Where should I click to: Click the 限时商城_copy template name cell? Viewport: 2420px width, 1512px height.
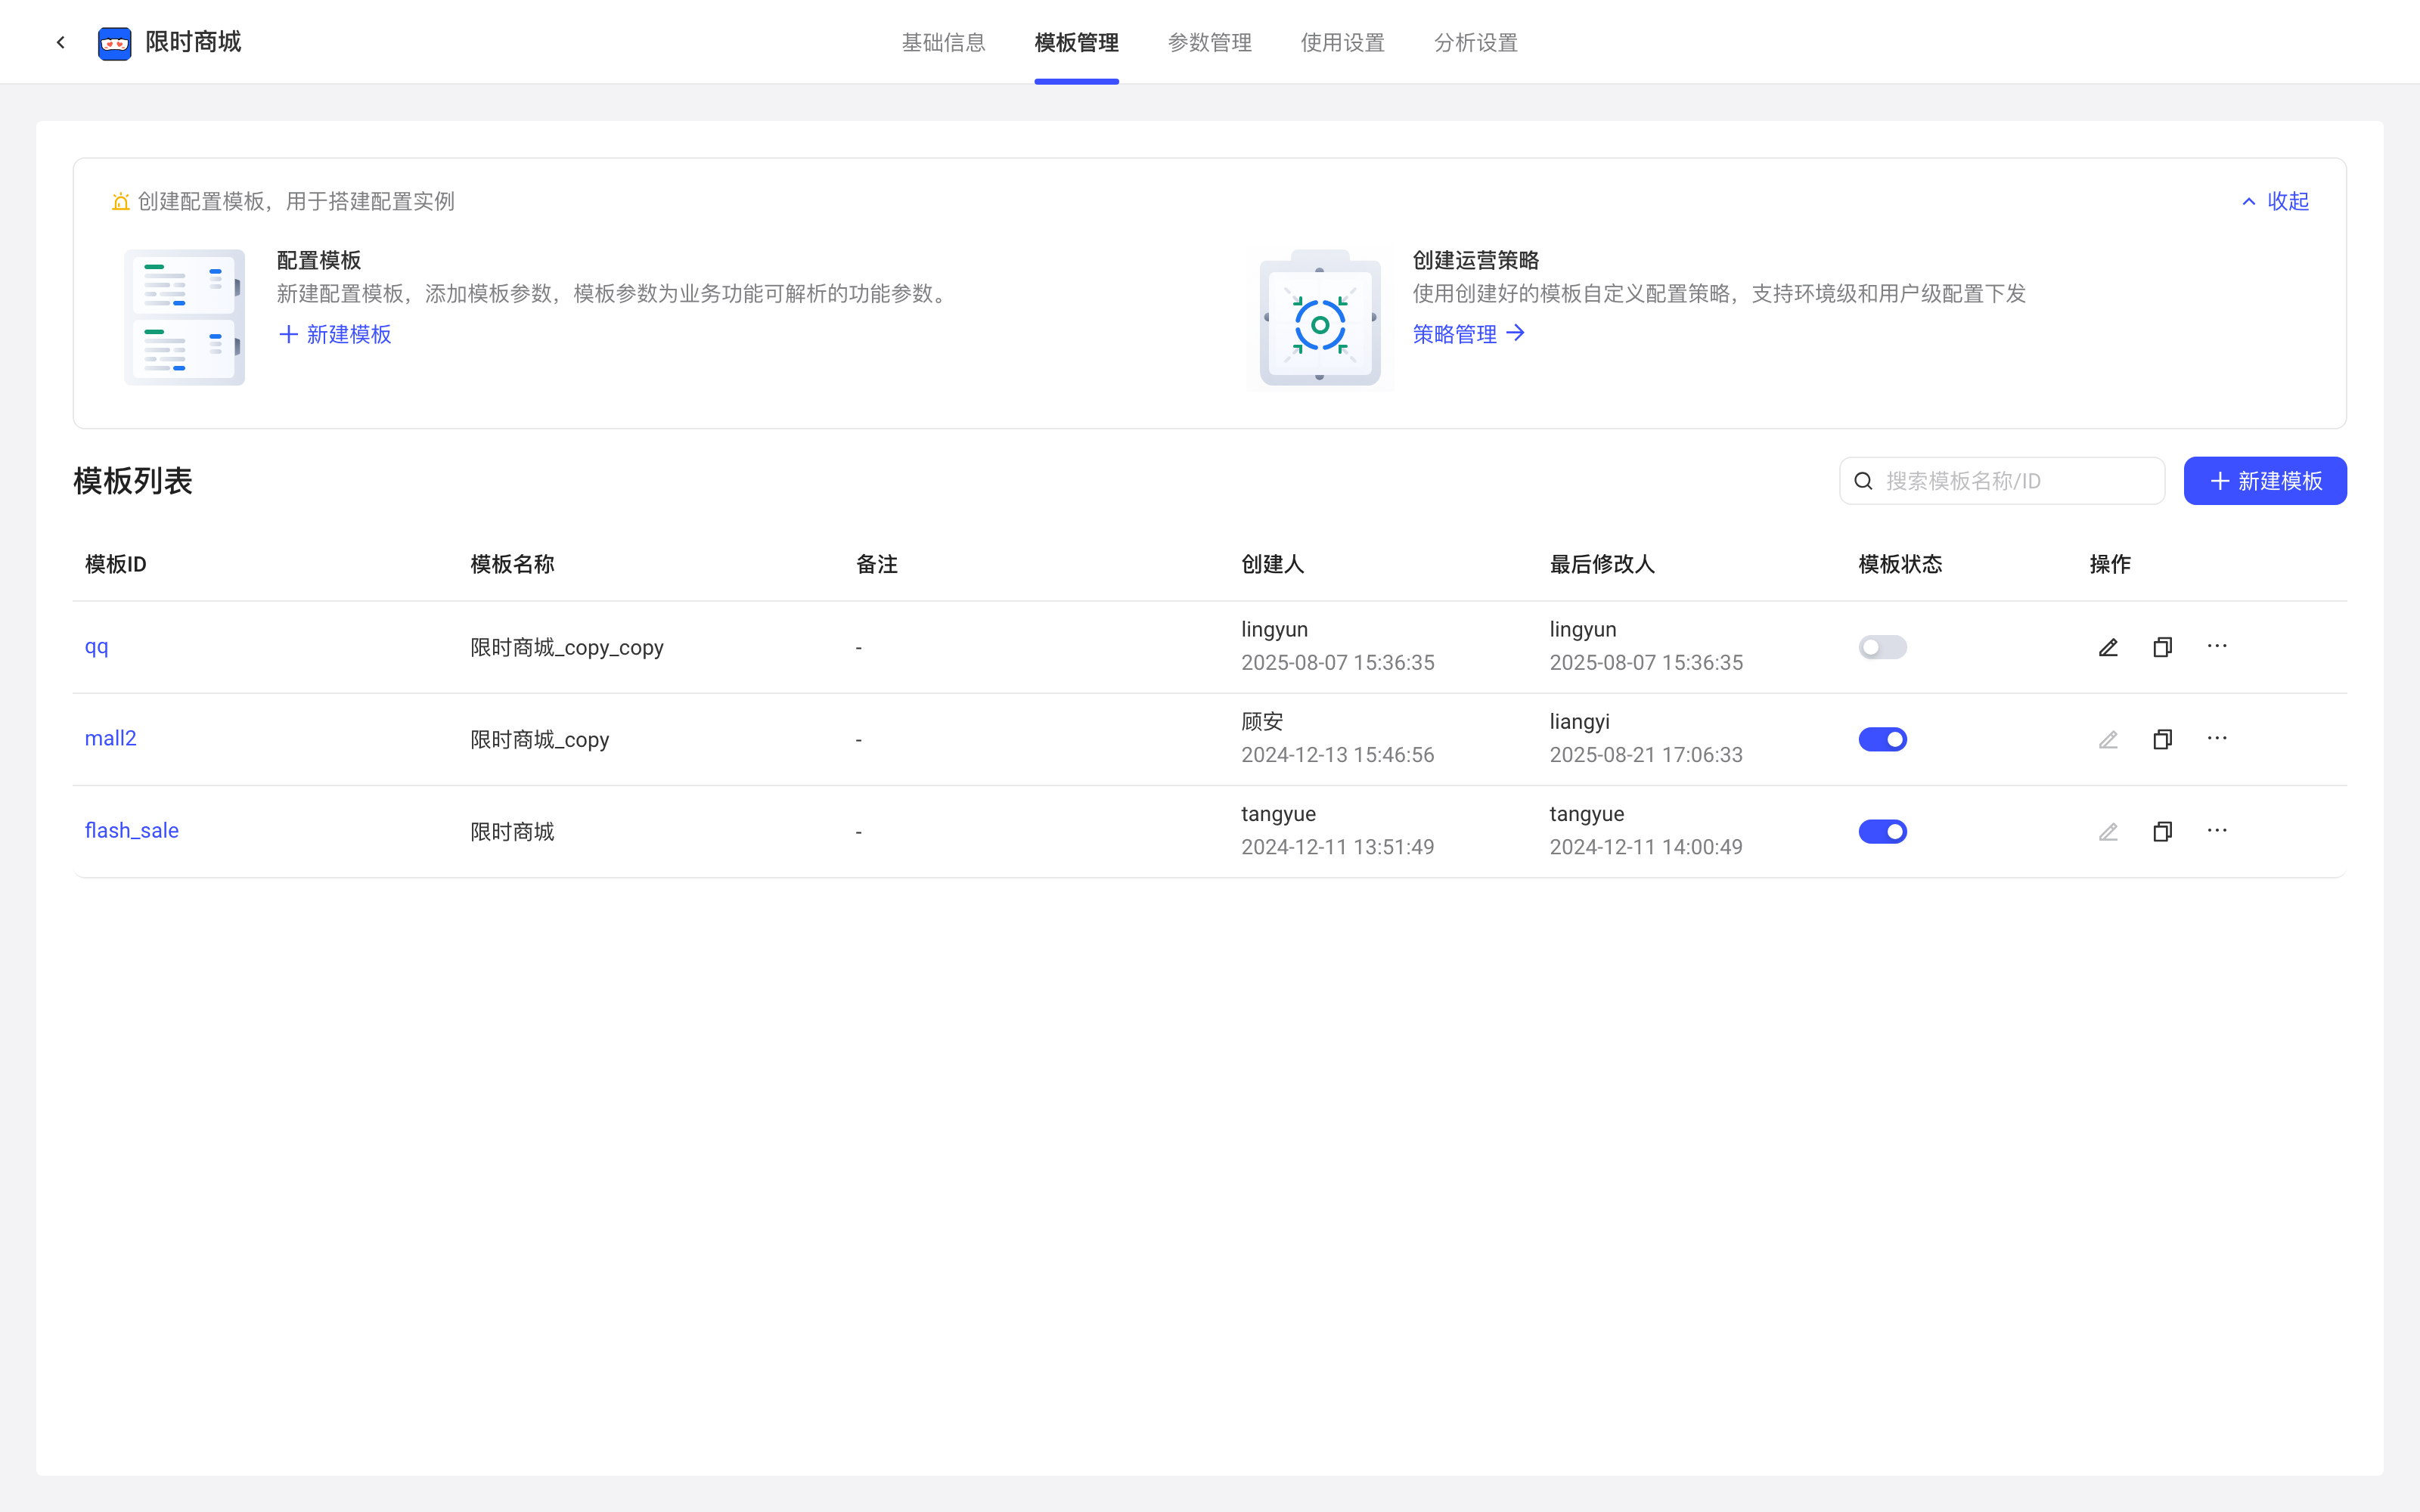pyautogui.click(x=539, y=739)
